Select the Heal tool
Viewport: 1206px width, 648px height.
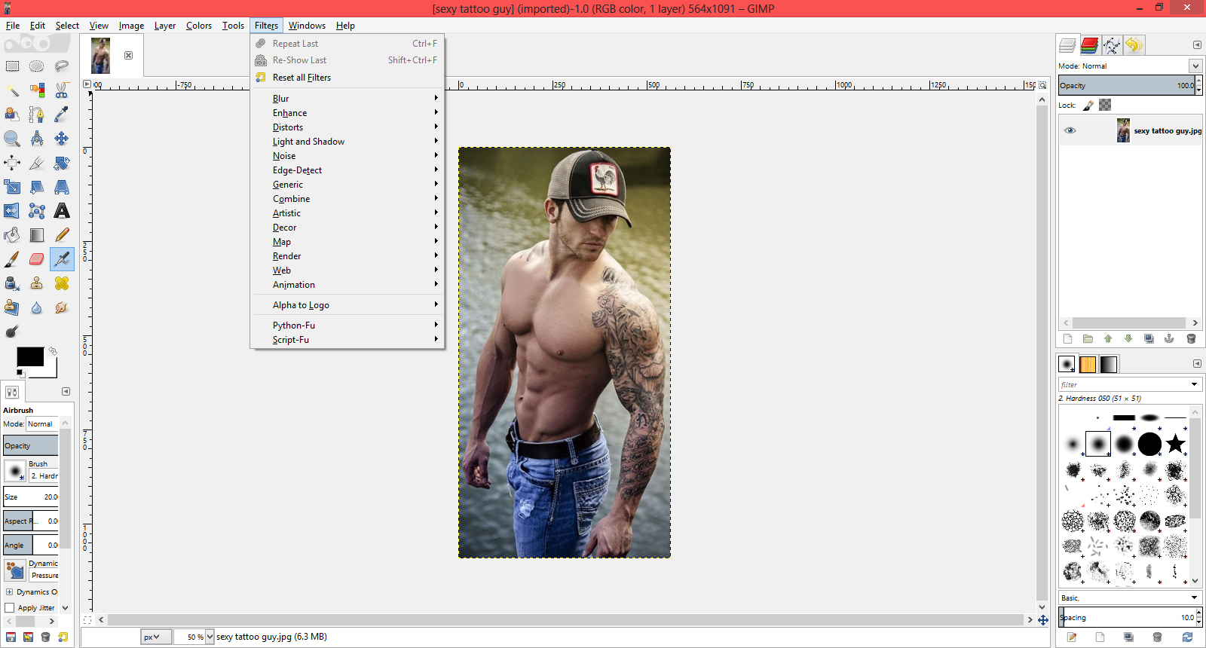62,283
